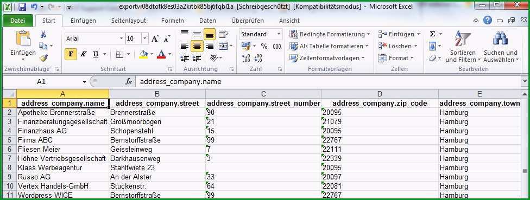Image resolution: width=530 pixels, height=200 pixels.
Task: Click the Copy icon in Zwischenablage
Action: (x=43, y=46)
